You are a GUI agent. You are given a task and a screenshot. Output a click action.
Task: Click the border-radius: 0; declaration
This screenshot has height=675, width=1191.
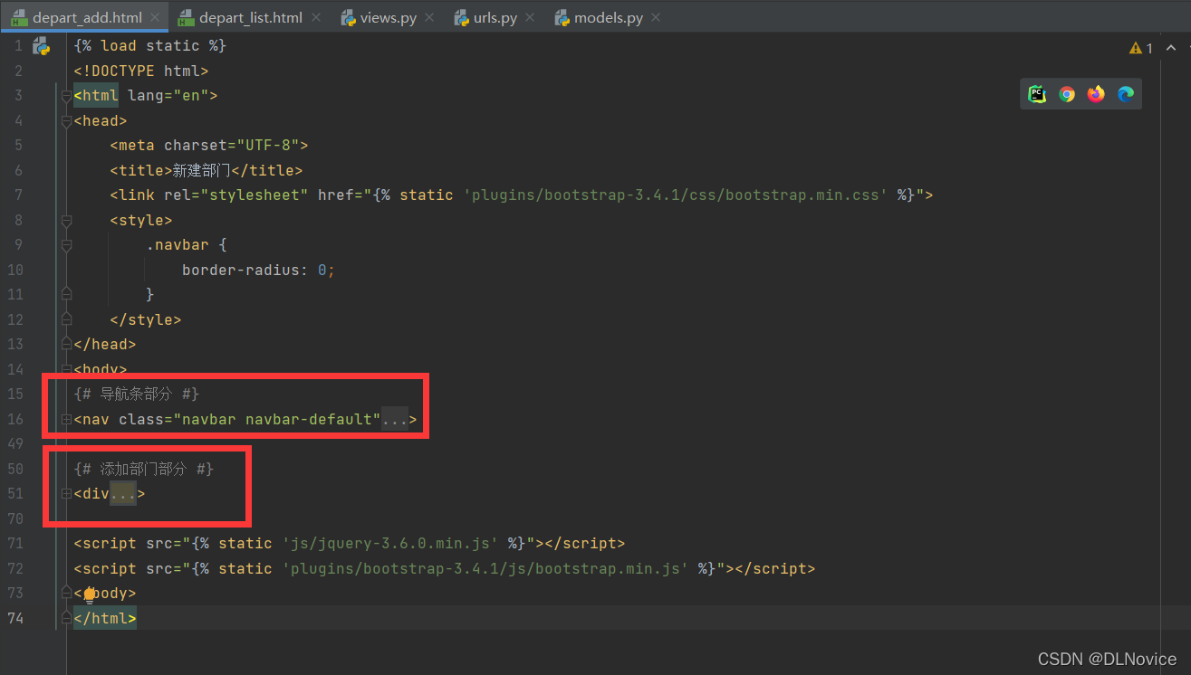pos(259,270)
